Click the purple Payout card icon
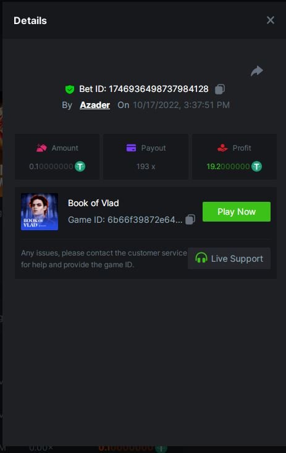Viewport: 286px width, 453px height. (x=132, y=148)
